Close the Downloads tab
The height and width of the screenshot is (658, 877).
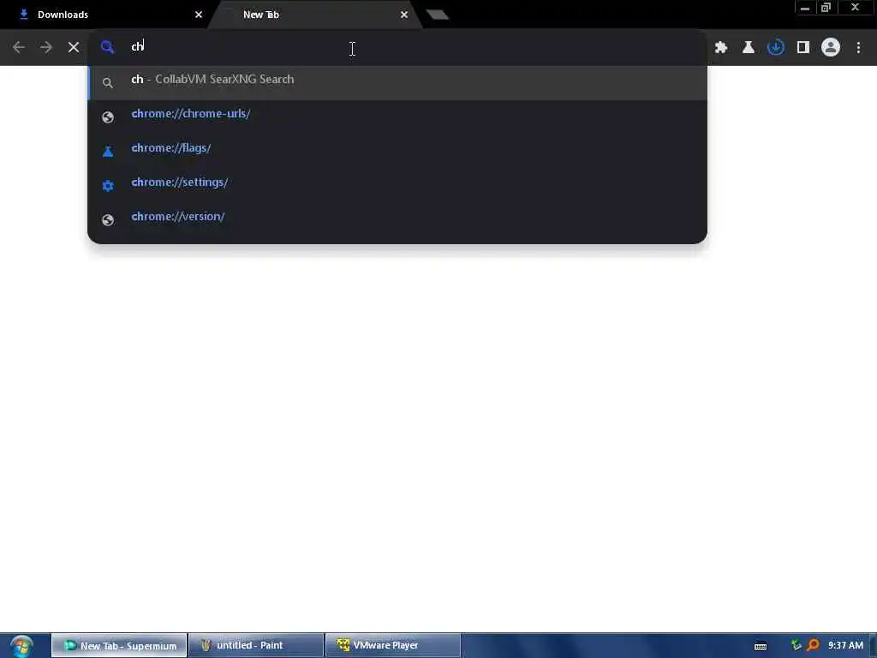199,15
